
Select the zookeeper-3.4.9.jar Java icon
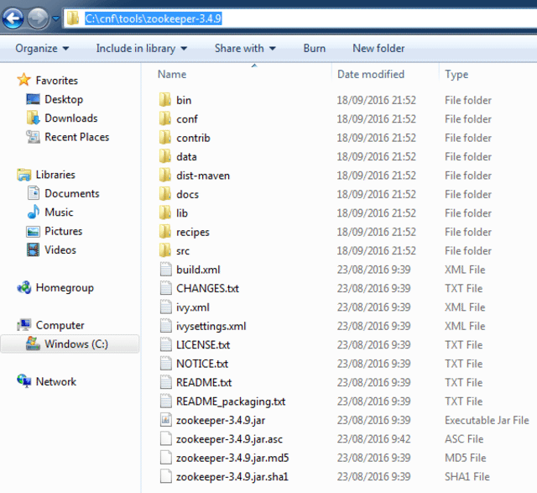166,420
